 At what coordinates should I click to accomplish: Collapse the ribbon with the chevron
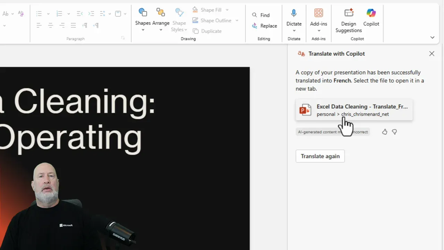[432, 37]
